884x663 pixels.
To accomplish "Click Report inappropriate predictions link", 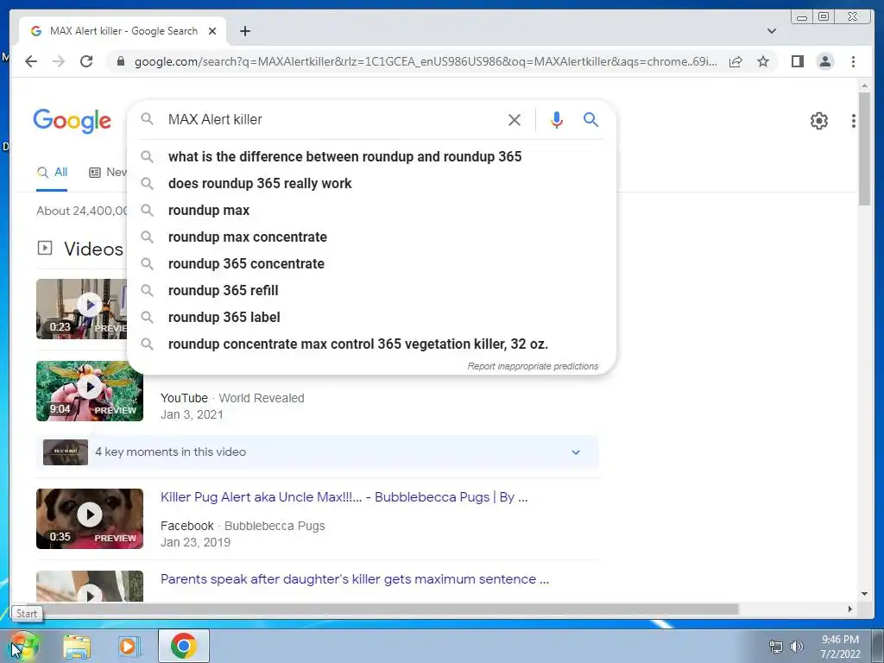I will (x=533, y=366).
